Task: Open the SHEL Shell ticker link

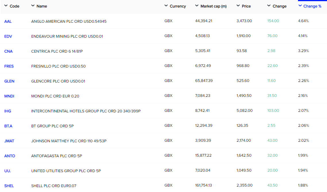Action: coord(9,186)
